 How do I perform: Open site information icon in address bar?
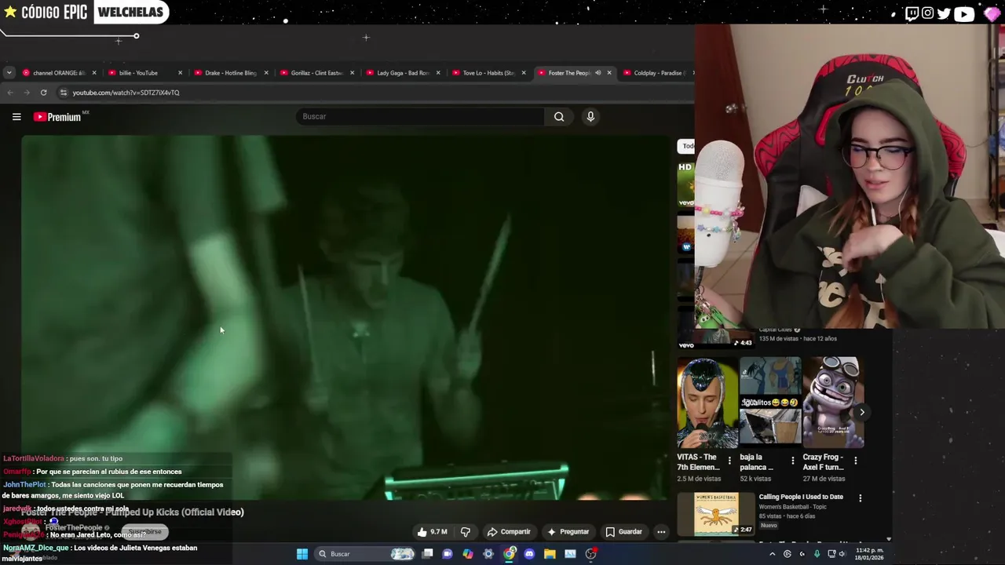tap(64, 93)
